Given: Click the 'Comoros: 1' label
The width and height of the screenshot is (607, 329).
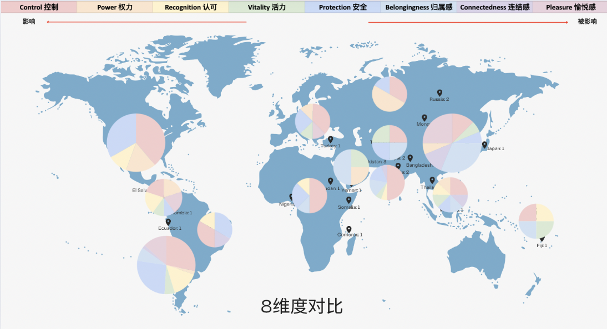Looking at the screenshot, I should click(x=350, y=235).
